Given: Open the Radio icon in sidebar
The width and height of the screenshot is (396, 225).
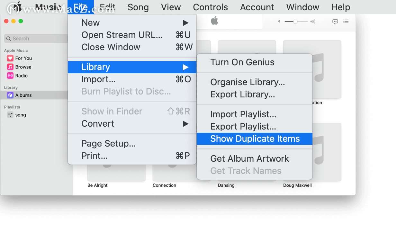Looking at the screenshot, I should [x=10, y=76].
